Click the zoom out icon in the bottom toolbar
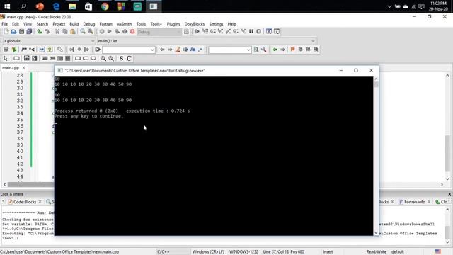Image resolution: width=453 pixels, height=255 pixels. coord(111,58)
